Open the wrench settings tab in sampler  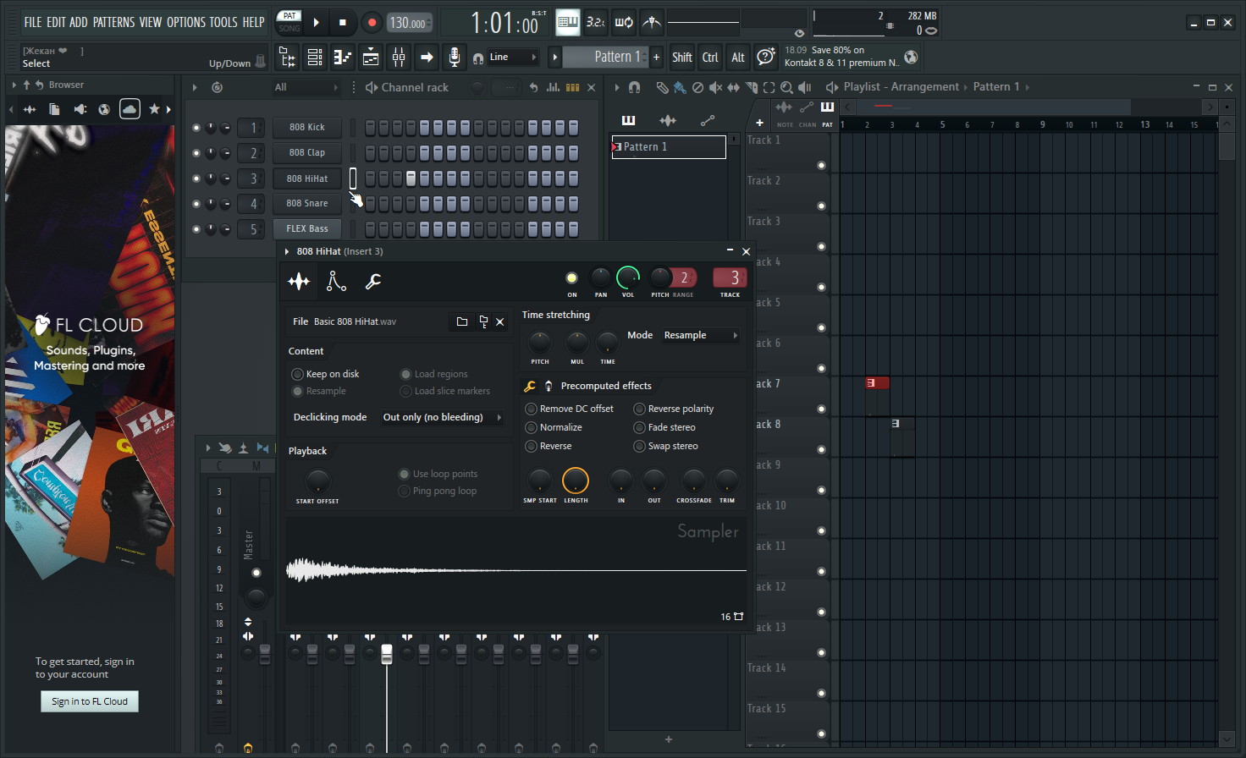(373, 282)
